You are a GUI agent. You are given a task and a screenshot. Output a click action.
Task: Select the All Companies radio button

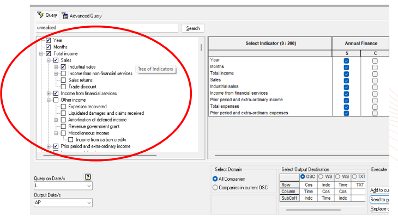pyautogui.click(x=215, y=178)
